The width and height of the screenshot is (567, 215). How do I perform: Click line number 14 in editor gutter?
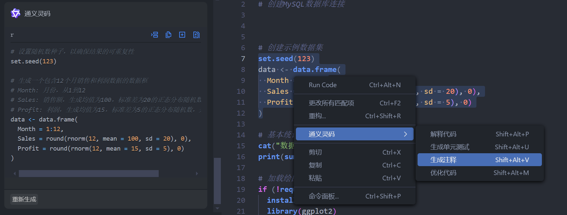click(241, 135)
